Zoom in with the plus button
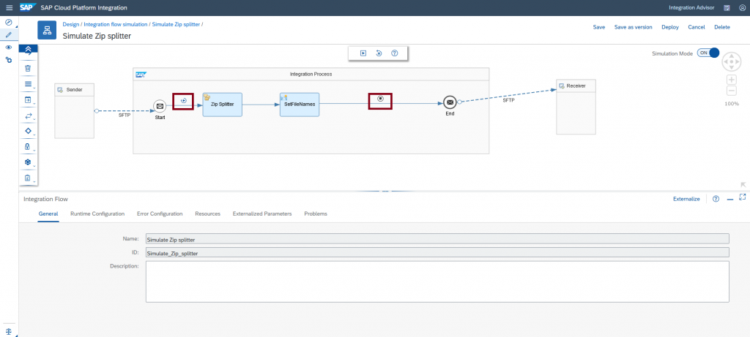This screenshot has height=337, width=750. click(x=732, y=80)
